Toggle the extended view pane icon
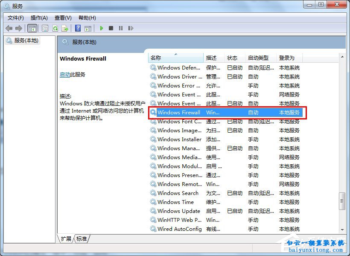350x256 pixels. point(88,28)
